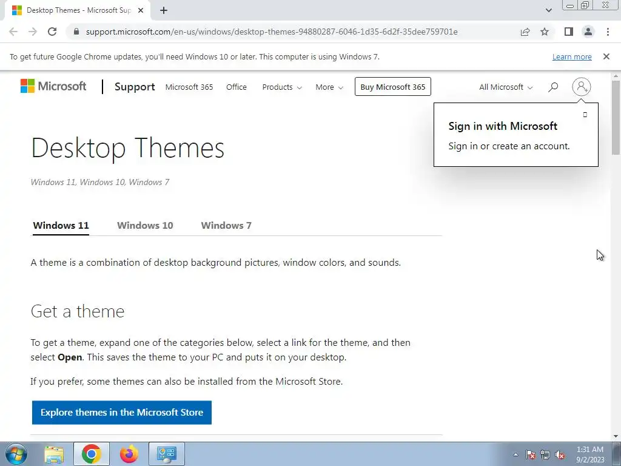Go to Microsoft 365 nav link
Screen dimensions: 621x466
pos(189,87)
